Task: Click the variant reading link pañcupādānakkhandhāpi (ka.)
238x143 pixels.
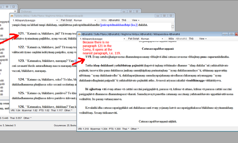Action: coord(119,25)
